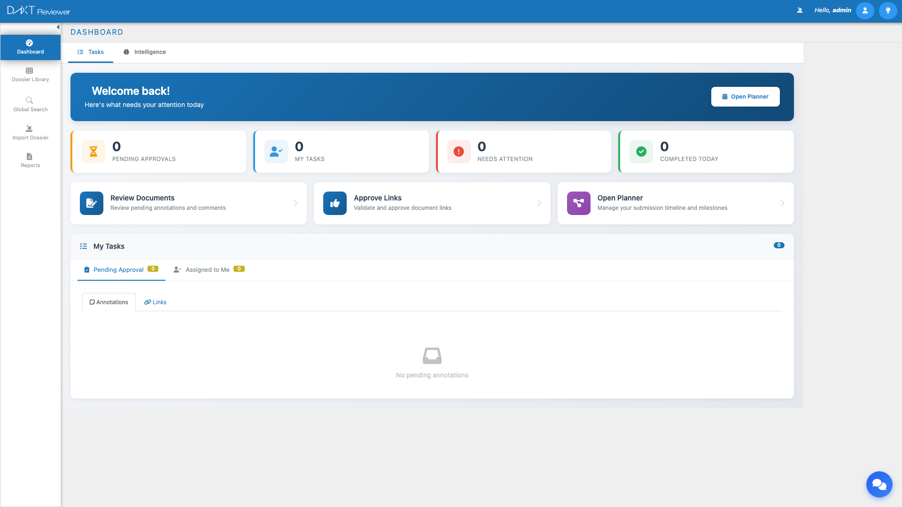902x507 pixels.
Task: Click the Review Documents pencil icon
Action: 91,203
